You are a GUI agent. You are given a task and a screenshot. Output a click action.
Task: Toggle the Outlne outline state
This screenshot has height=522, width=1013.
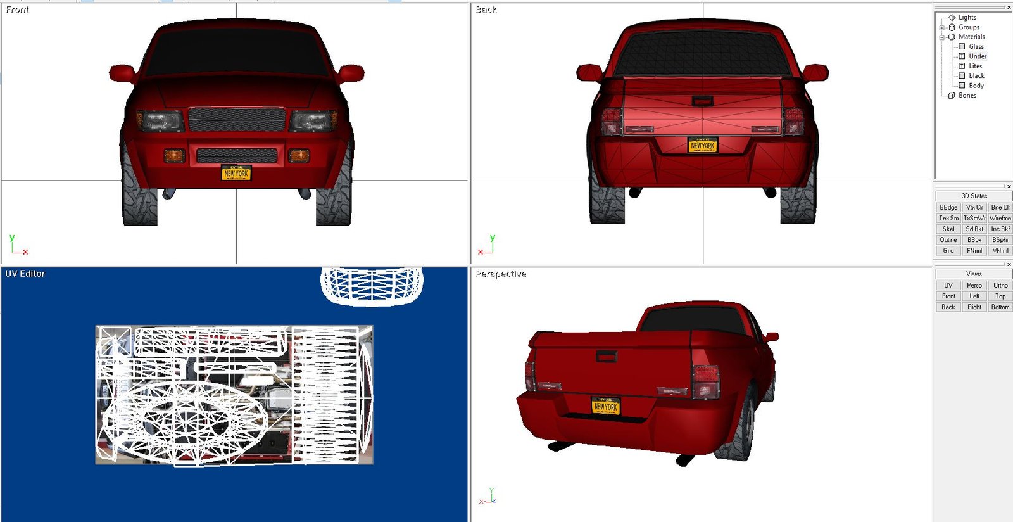pos(948,240)
